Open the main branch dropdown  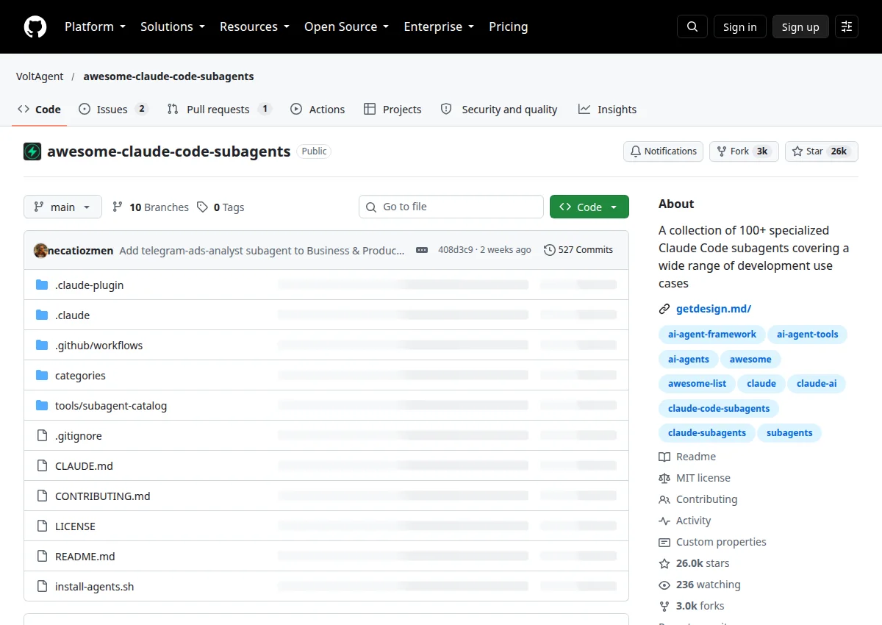point(62,207)
